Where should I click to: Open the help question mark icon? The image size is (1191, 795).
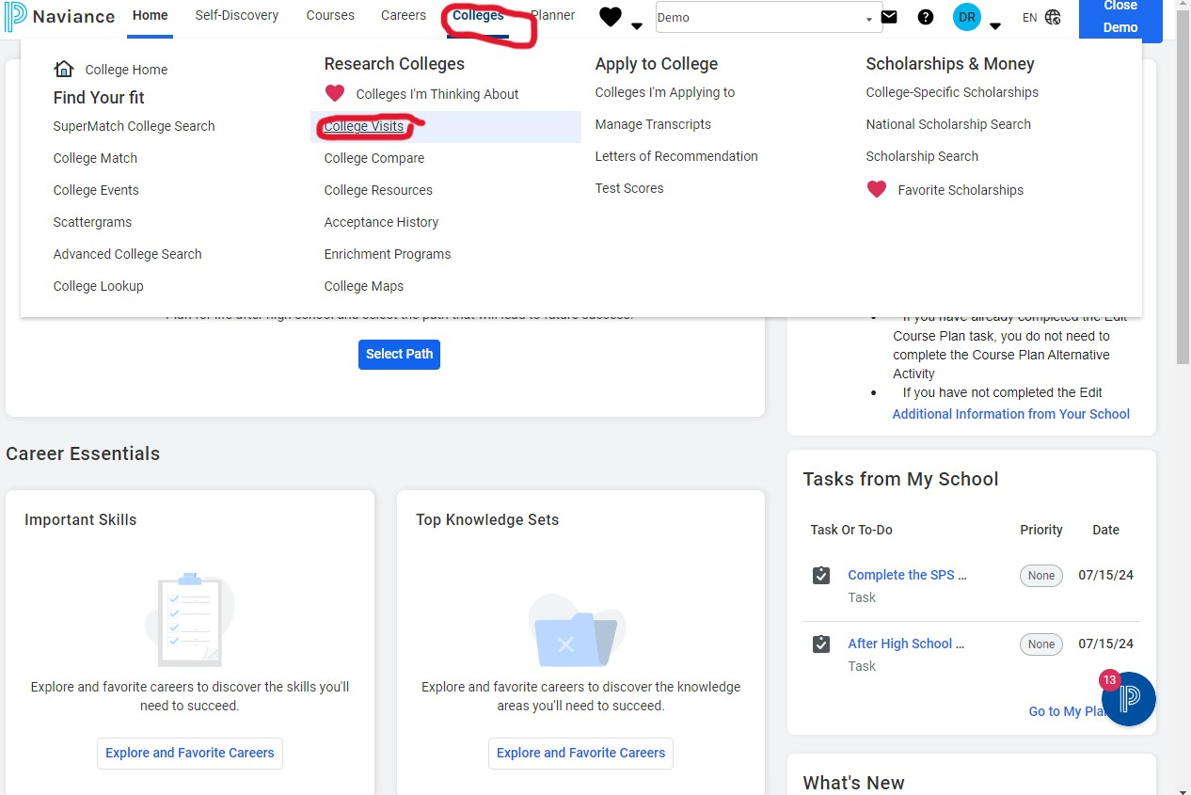pyautogui.click(x=926, y=17)
